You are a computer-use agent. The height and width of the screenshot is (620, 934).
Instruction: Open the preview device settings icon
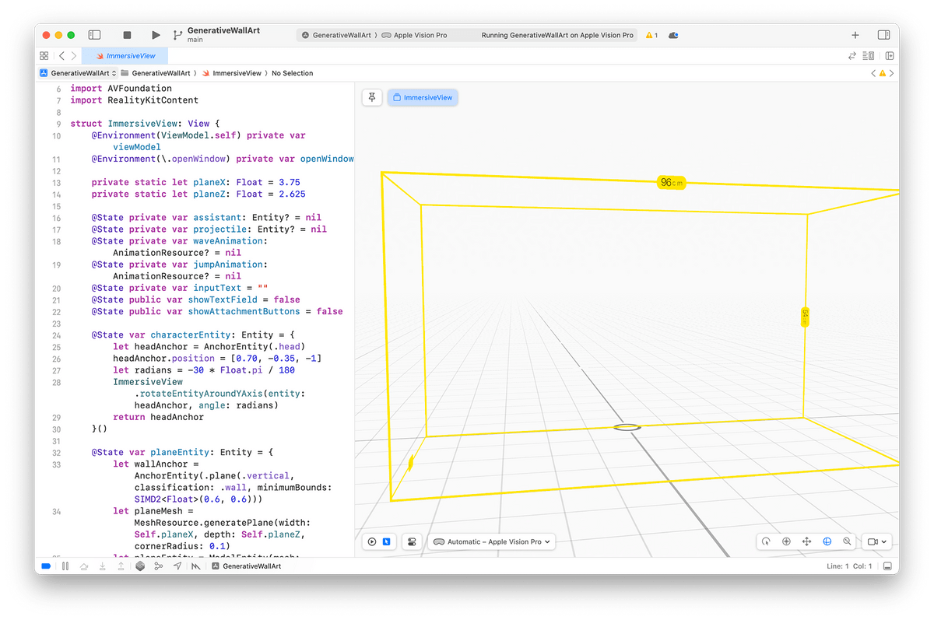point(412,541)
